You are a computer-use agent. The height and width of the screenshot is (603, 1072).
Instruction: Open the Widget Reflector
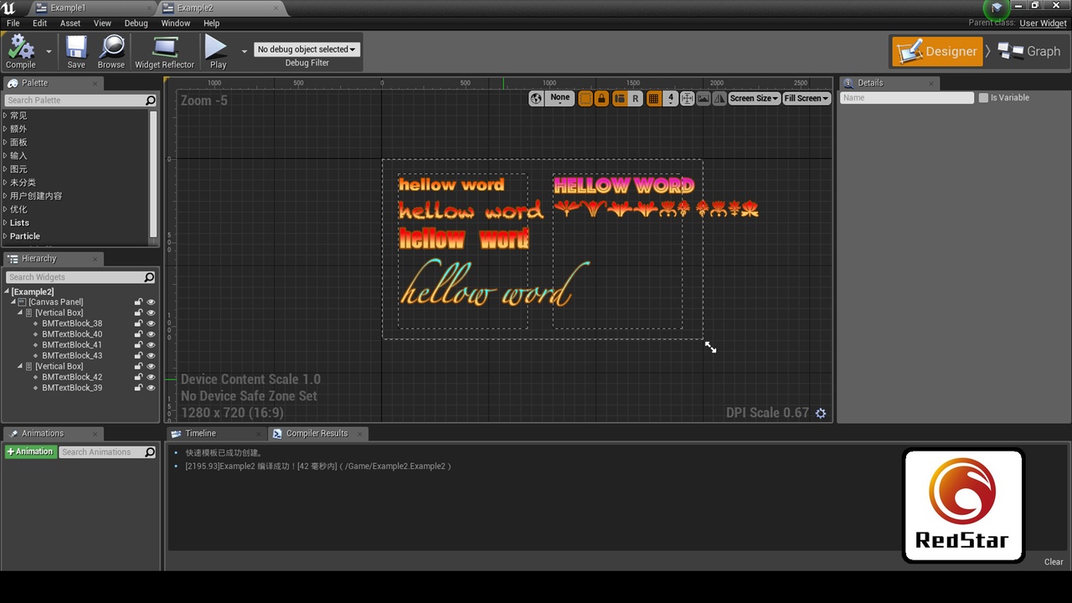tap(164, 52)
